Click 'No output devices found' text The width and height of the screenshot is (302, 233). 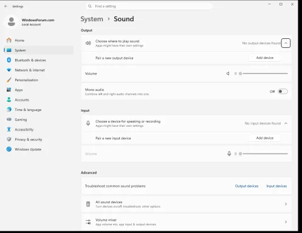[261, 43]
